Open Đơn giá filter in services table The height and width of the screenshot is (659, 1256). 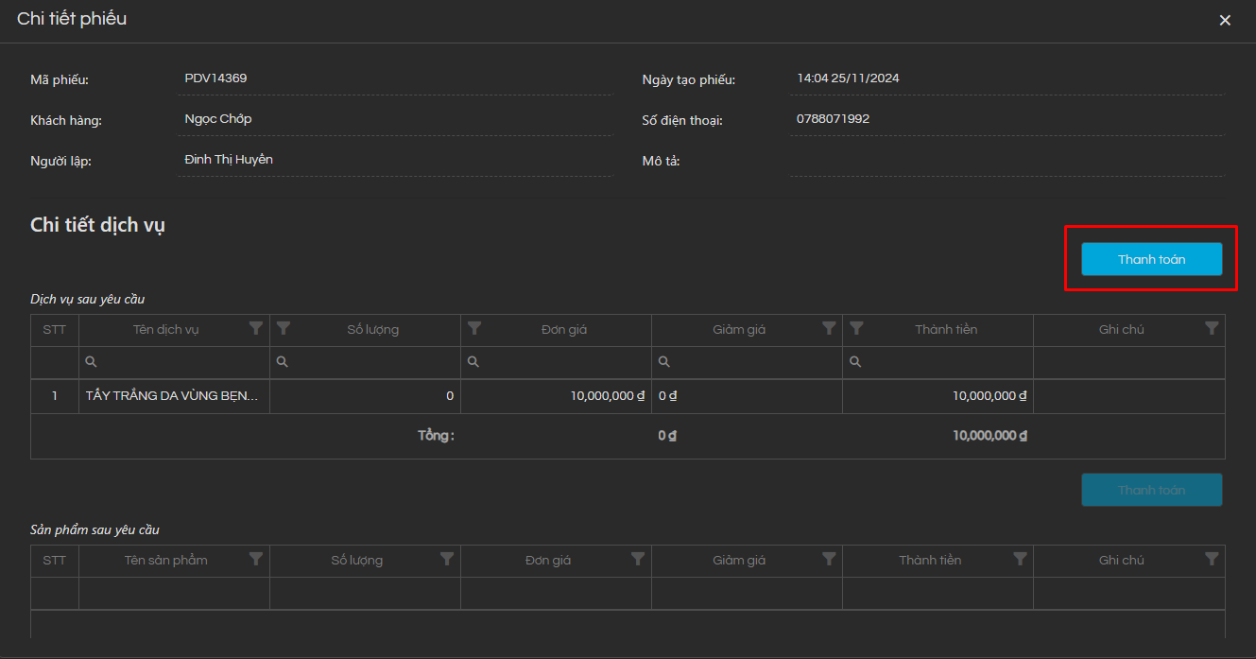click(x=474, y=328)
